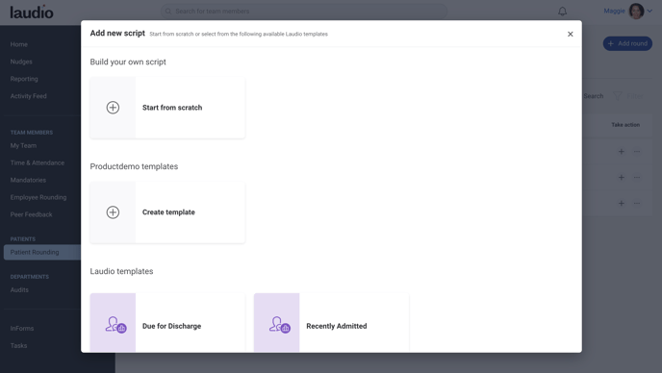Click the Search label behind dialog
Screen dimensions: 662x373
[593, 96]
